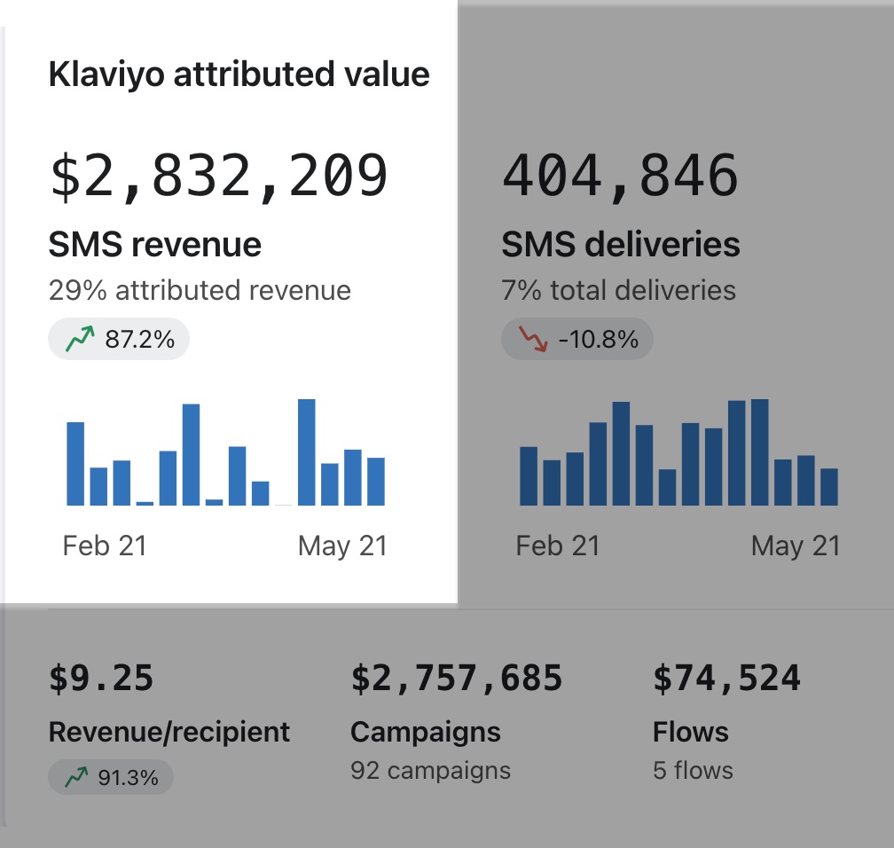Click the Flows revenue label

coord(691,732)
